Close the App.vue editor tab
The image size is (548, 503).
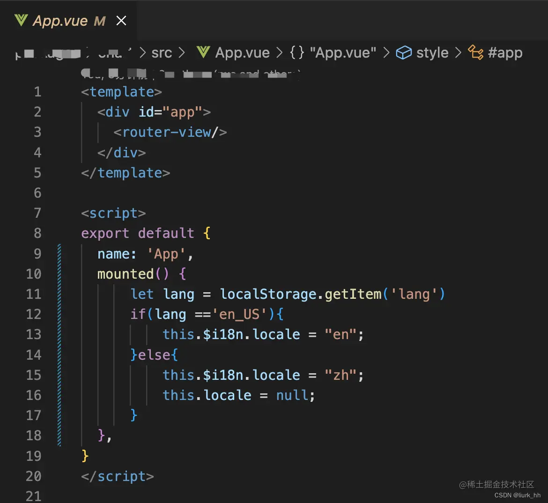tap(121, 21)
